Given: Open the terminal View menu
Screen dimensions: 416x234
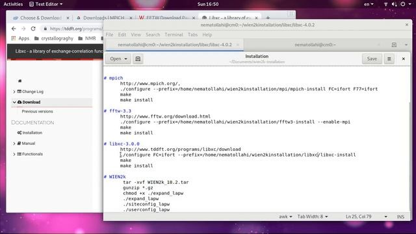Looking at the screenshot, I should (x=136, y=34).
